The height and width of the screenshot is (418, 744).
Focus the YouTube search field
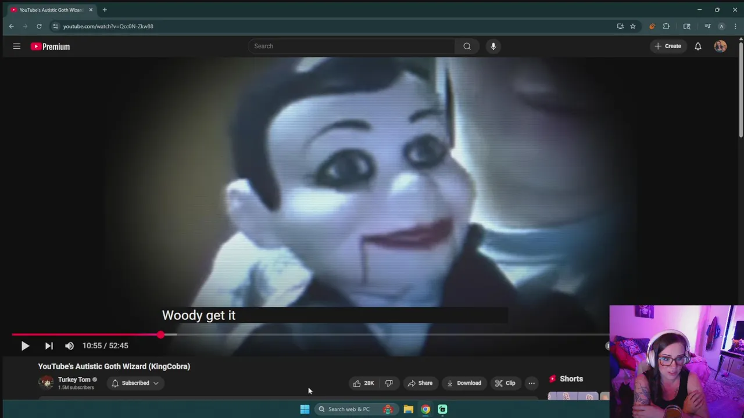(352, 46)
